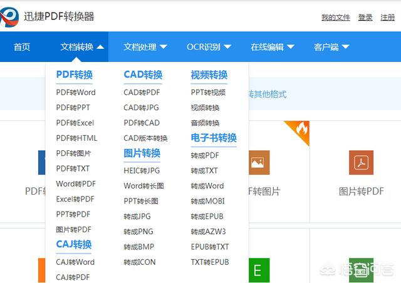Open 我的文件 link
This screenshot has width=401, height=283.
[336, 18]
